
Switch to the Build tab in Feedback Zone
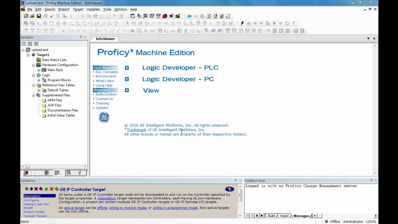(x=271, y=216)
